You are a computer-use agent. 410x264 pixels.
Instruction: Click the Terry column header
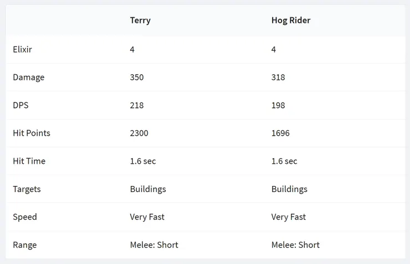[140, 20]
